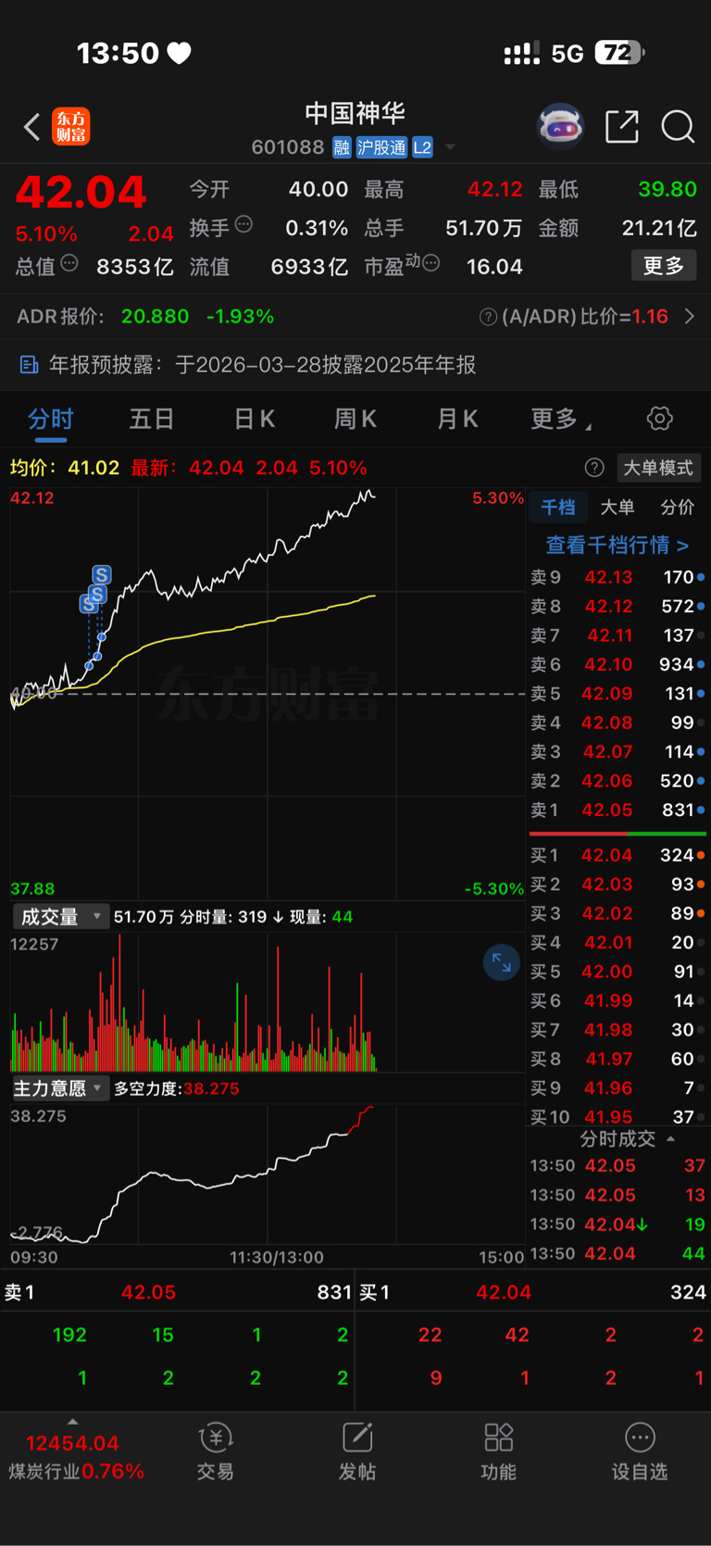This screenshot has width=711, height=1546.
Task: Tap the L2 badge
Action: point(422,147)
